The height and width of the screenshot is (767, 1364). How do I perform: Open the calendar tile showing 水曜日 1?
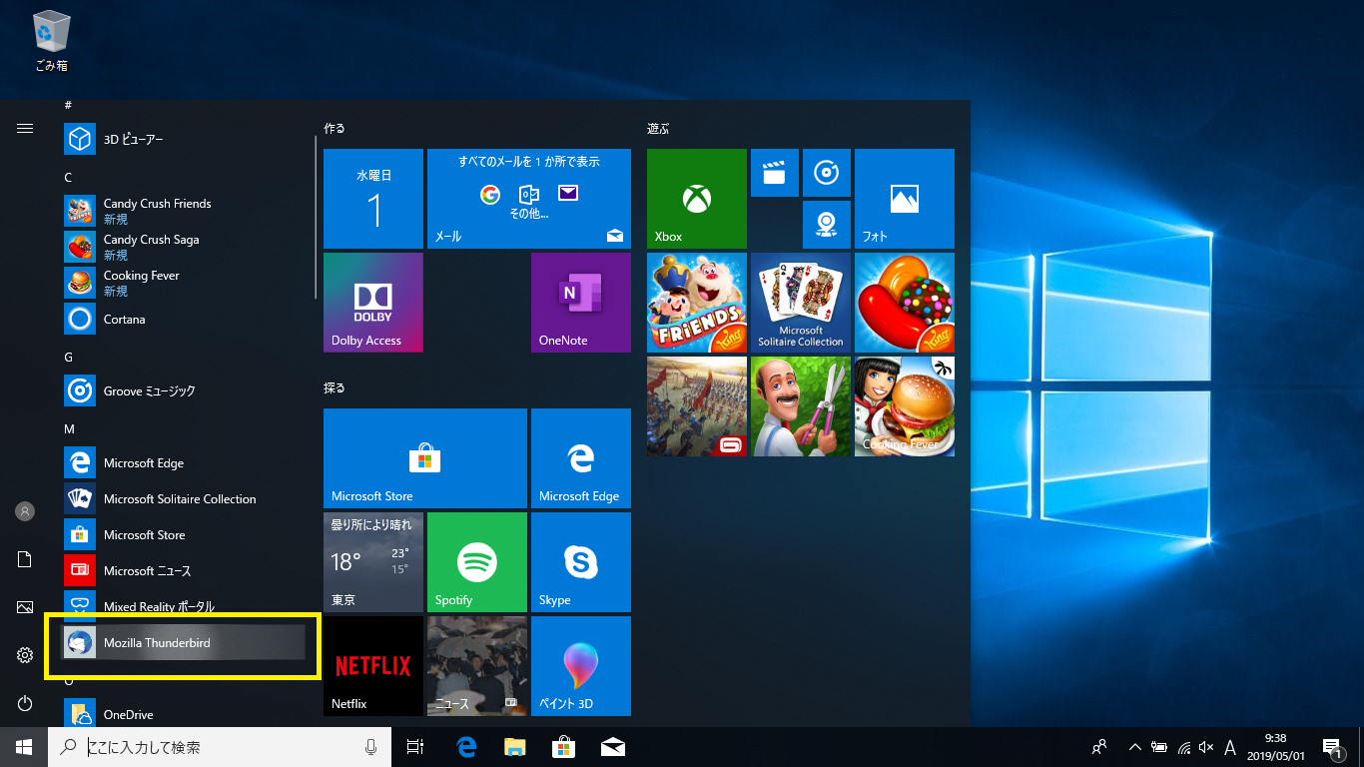click(373, 199)
